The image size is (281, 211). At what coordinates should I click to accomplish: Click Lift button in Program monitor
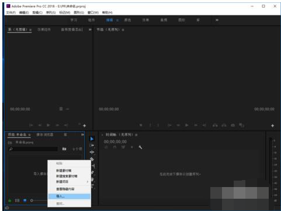(x=215, y=125)
